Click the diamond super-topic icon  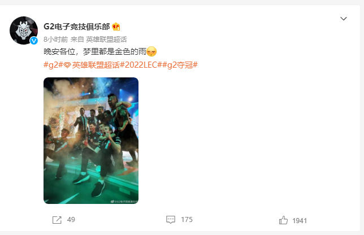coord(67,65)
